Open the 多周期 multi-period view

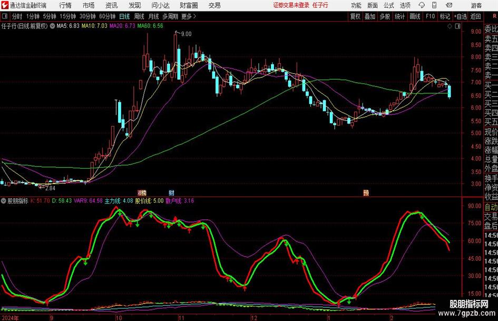click(170, 16)
